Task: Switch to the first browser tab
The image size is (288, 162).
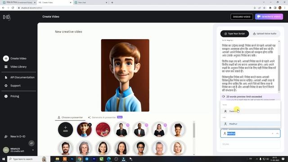Action: 19,3
